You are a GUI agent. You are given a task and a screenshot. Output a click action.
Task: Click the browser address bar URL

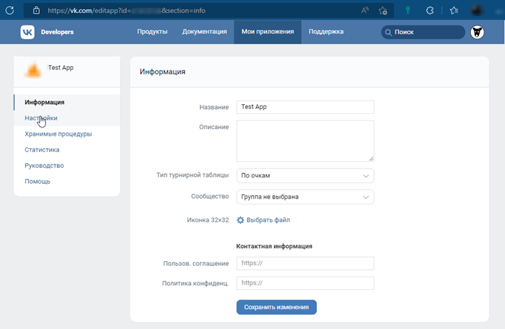pos(126,10)
